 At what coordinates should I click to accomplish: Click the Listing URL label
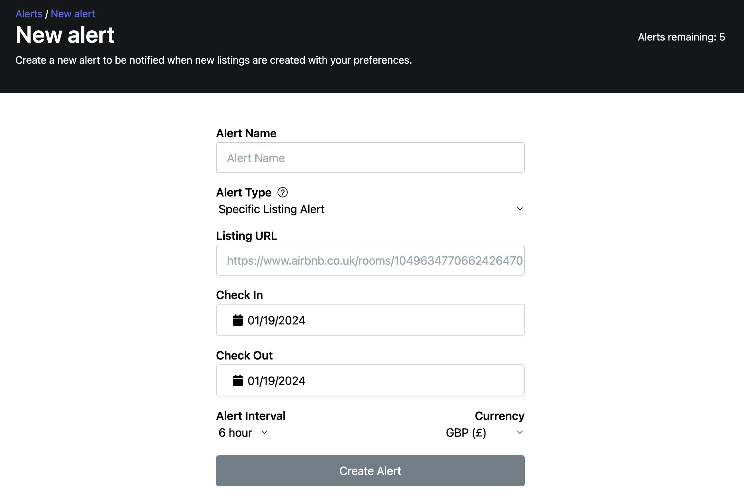point(246,236)
